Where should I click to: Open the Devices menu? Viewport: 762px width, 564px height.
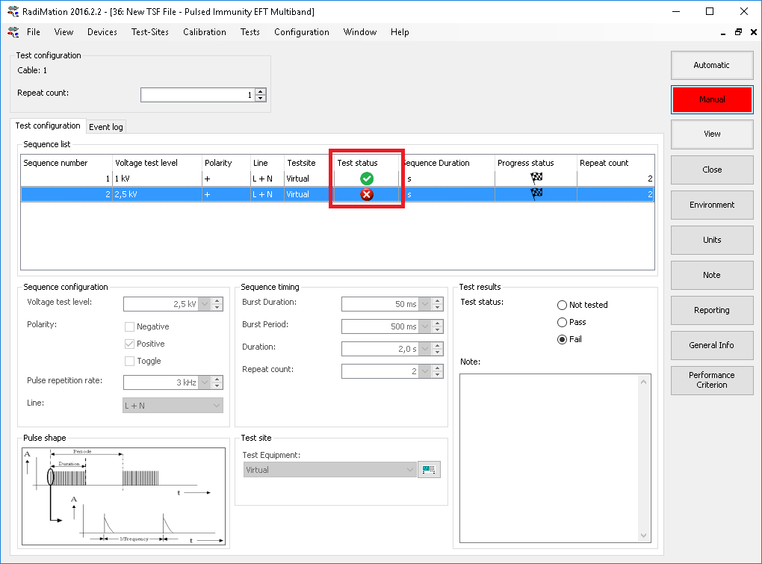(x=102, y=32)
